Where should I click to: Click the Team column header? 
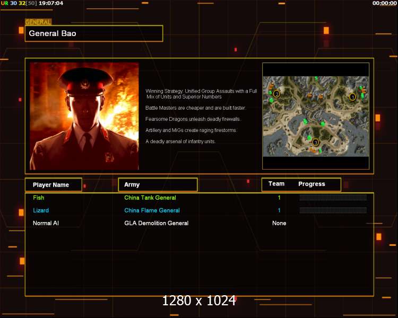[x=276, y=184]
